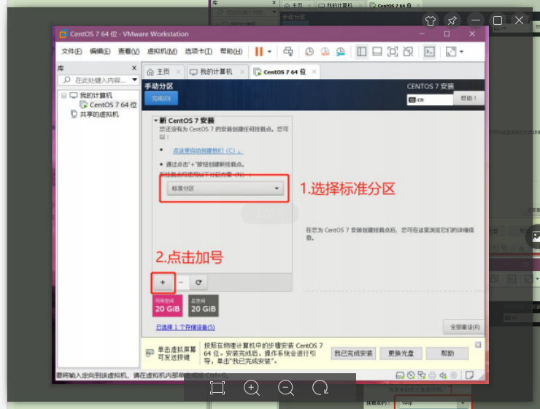Close the yellow install hint bar
Screen dimensions: 540x409
point(478,345)
